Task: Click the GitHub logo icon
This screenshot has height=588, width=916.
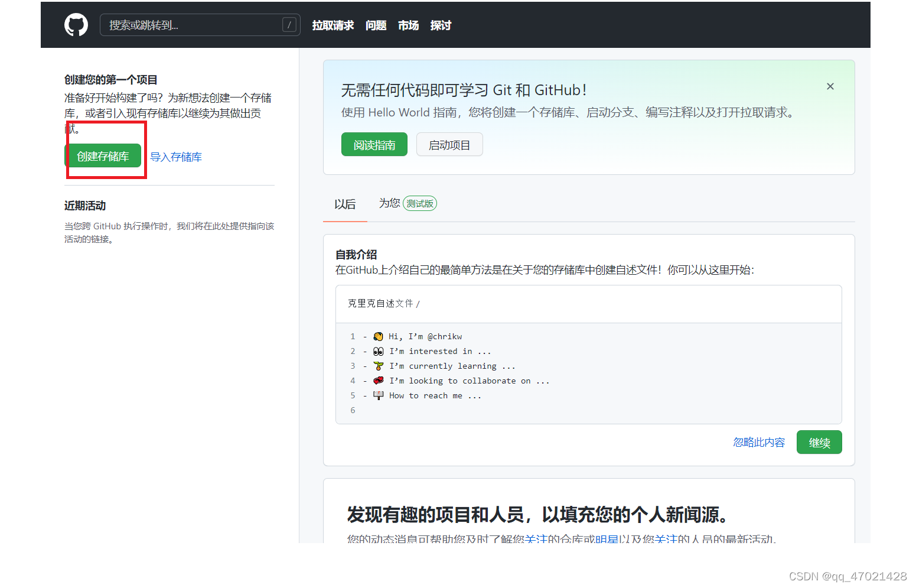Action: click(76, 24)
